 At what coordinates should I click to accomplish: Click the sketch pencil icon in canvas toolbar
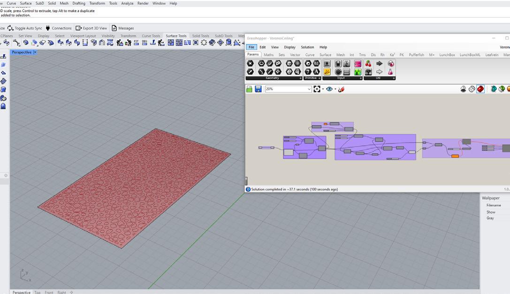(341, 89)
